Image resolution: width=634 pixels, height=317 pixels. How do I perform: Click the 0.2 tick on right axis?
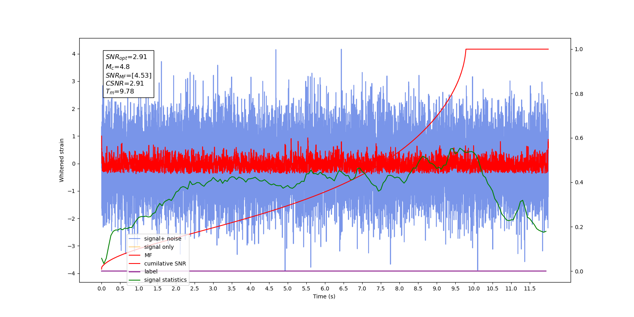pyautogui.click(x=579, y=227)
